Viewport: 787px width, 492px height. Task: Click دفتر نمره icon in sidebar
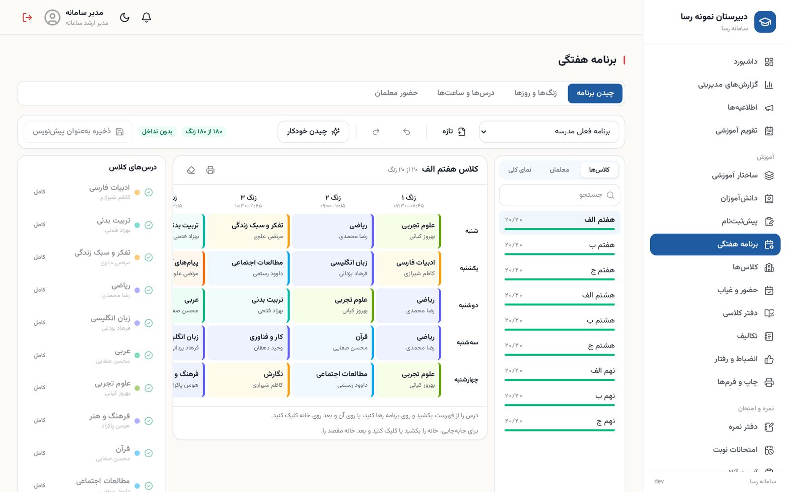pos(769,427)
